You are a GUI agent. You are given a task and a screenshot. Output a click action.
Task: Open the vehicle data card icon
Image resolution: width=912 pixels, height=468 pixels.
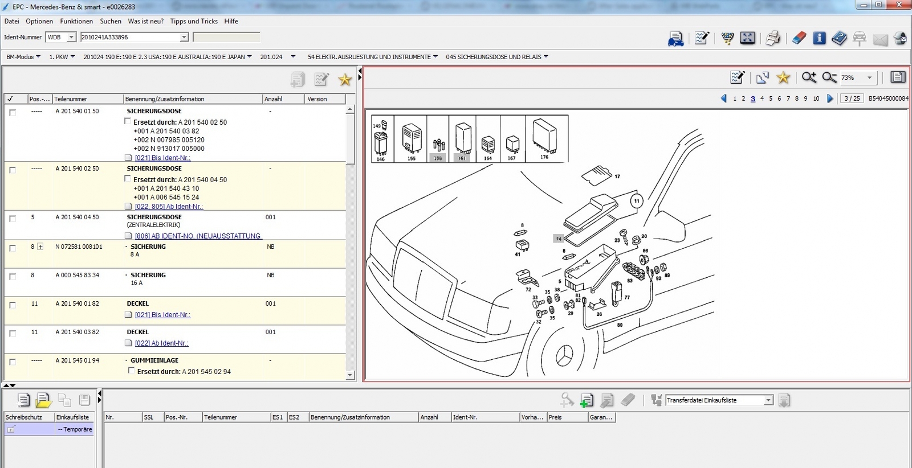tap(676, 39)
